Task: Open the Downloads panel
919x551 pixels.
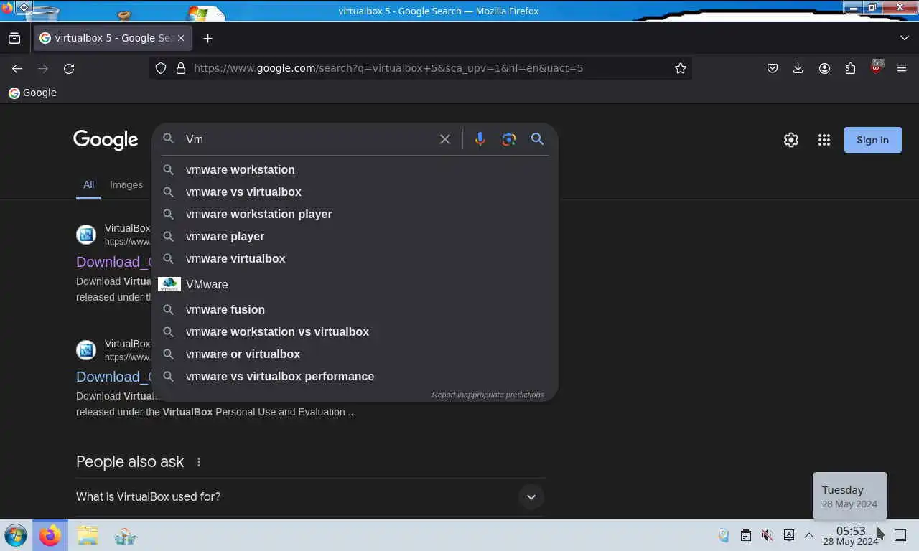Action: (798, 68)
